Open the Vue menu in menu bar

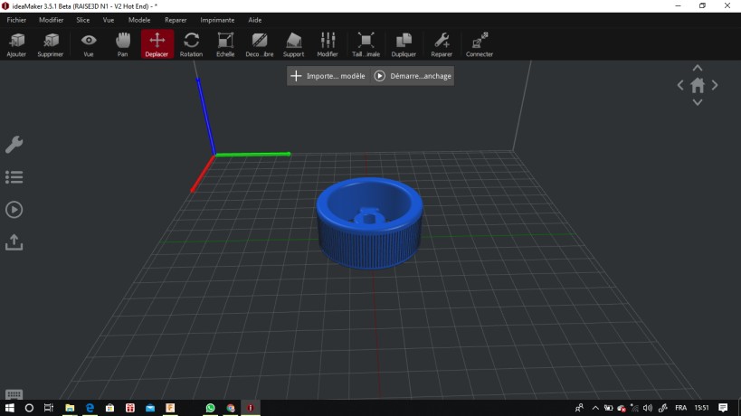tap(109, 20)
